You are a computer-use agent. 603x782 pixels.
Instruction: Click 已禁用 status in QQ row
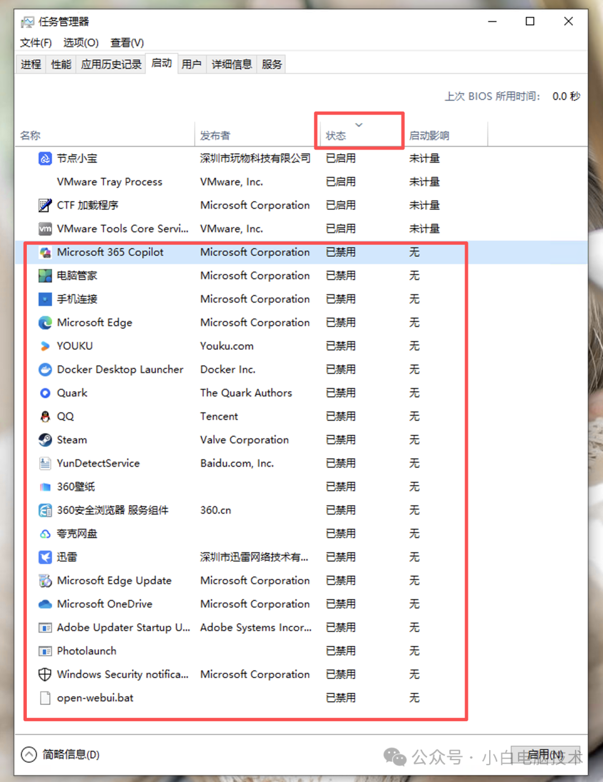[x=341, y=417]
